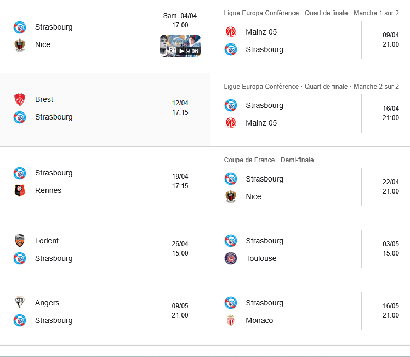Click the Lorient club logo

(20, 241)
